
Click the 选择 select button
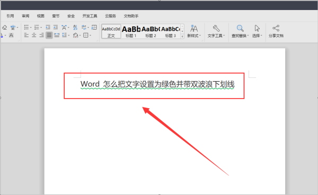coord(257,31)
